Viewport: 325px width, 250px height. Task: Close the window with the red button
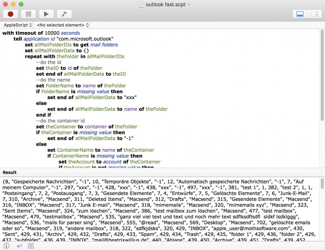tap(5, 4)
